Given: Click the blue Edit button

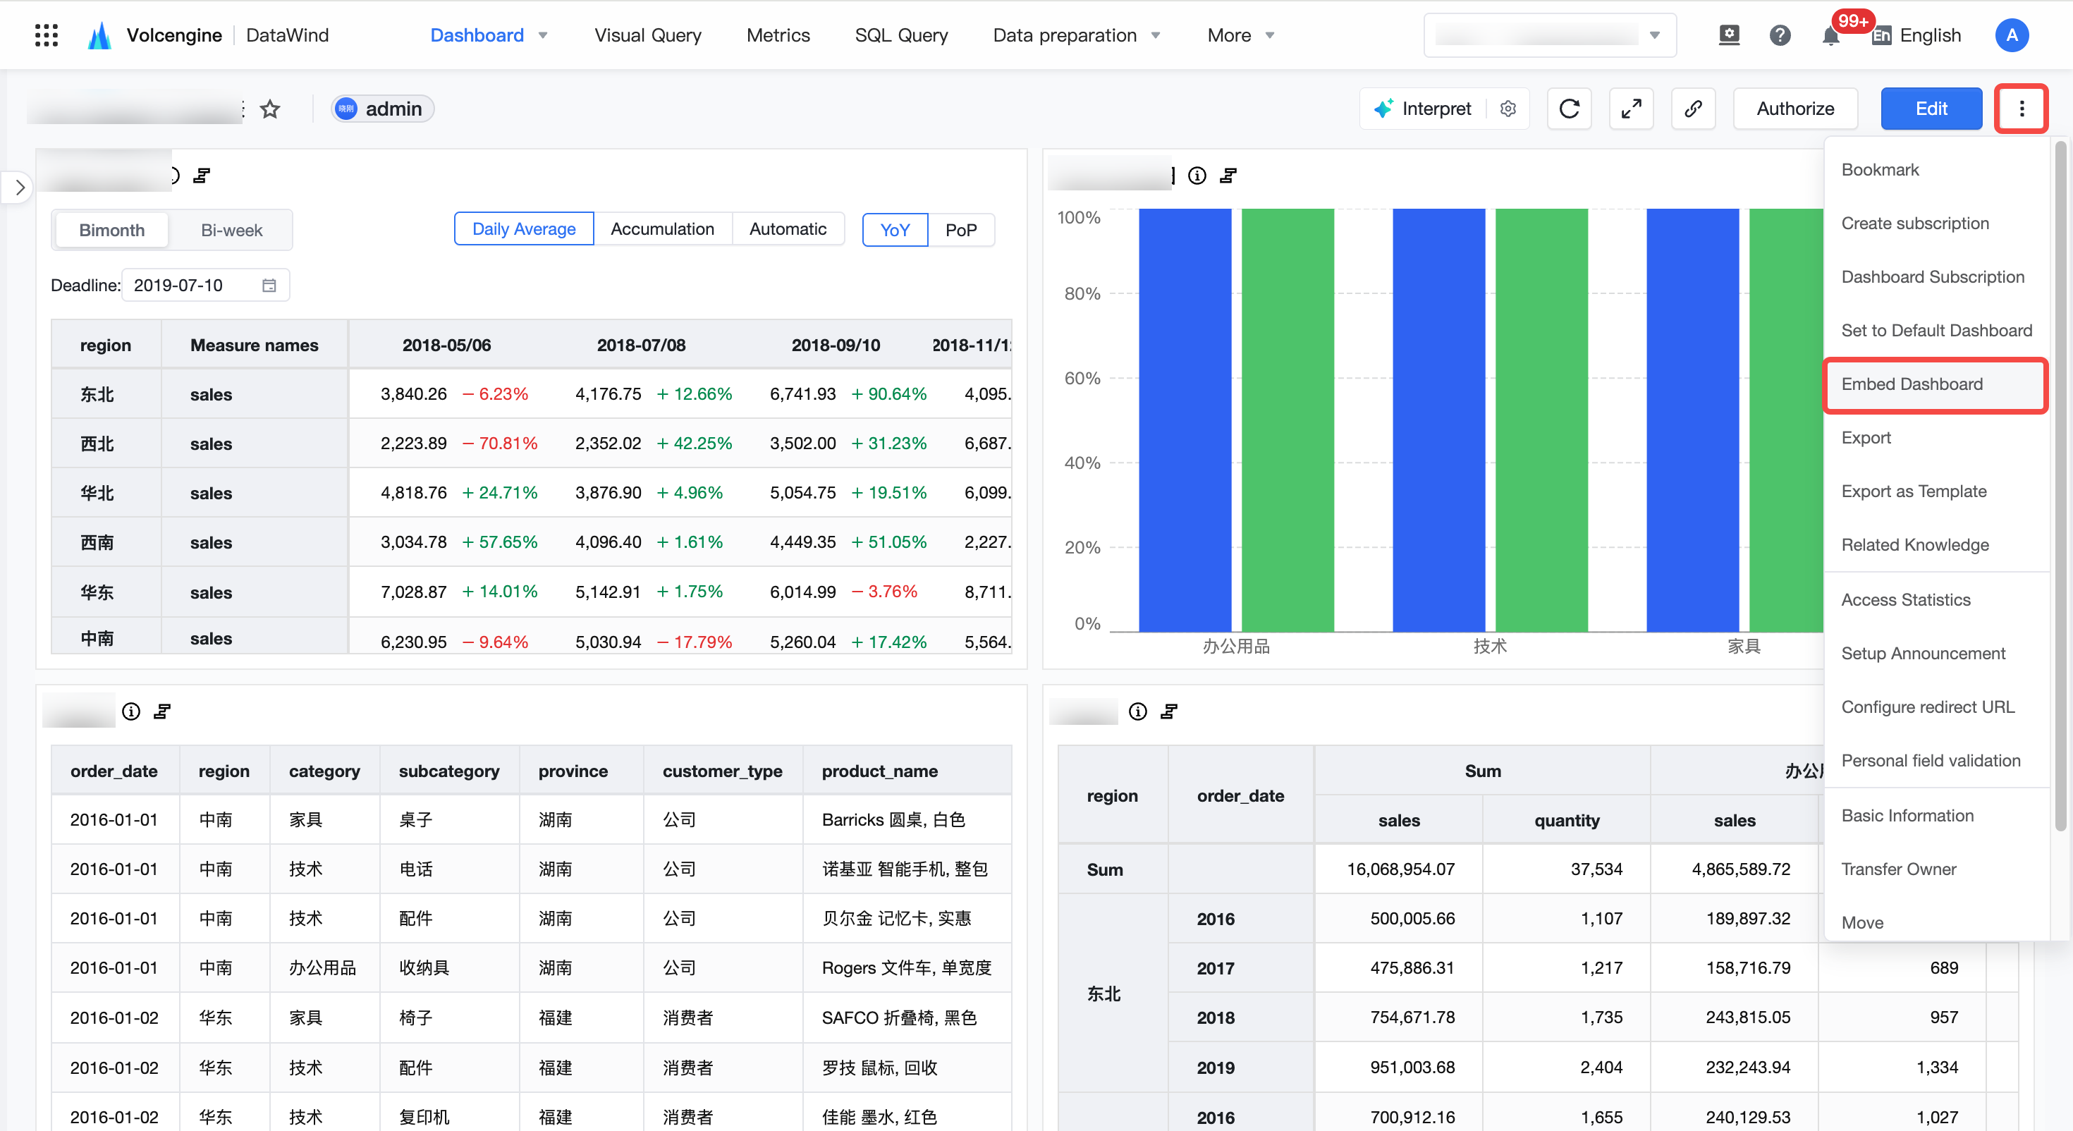Looking at the screenshot, I should tap(1931, 109).
